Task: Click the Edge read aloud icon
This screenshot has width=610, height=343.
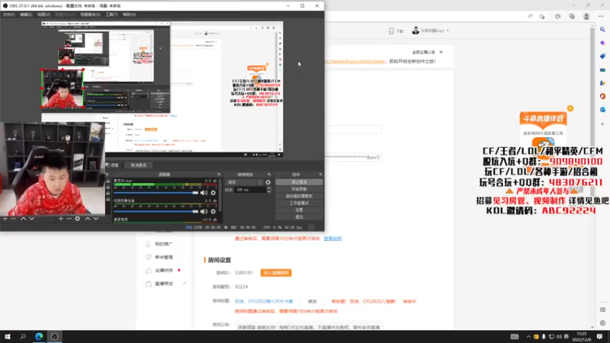Action: pyautogui.click(x=530, y=16)
